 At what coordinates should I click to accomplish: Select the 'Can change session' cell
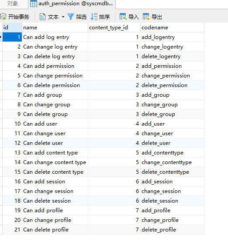click(x=55, y=191)
